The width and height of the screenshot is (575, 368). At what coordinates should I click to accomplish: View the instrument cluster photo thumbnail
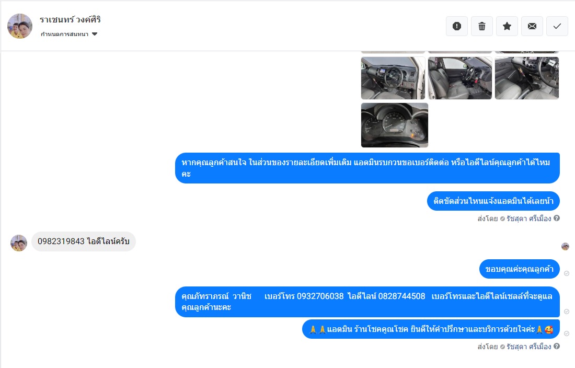395,125
